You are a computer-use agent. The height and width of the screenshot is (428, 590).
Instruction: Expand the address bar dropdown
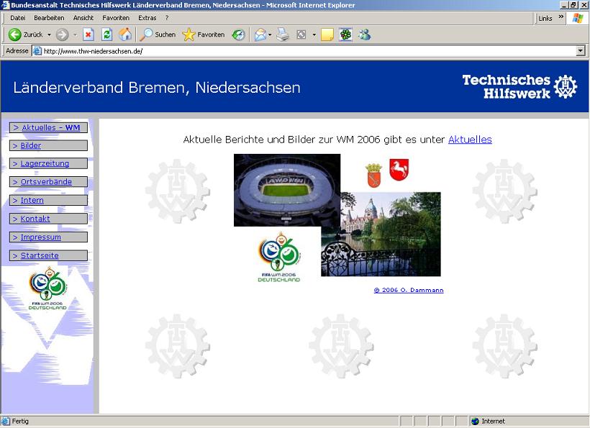(581, 51)
